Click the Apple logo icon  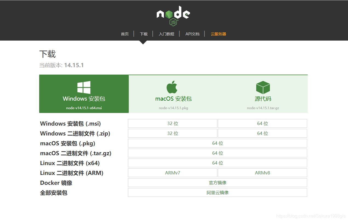(x=172, y=87)
